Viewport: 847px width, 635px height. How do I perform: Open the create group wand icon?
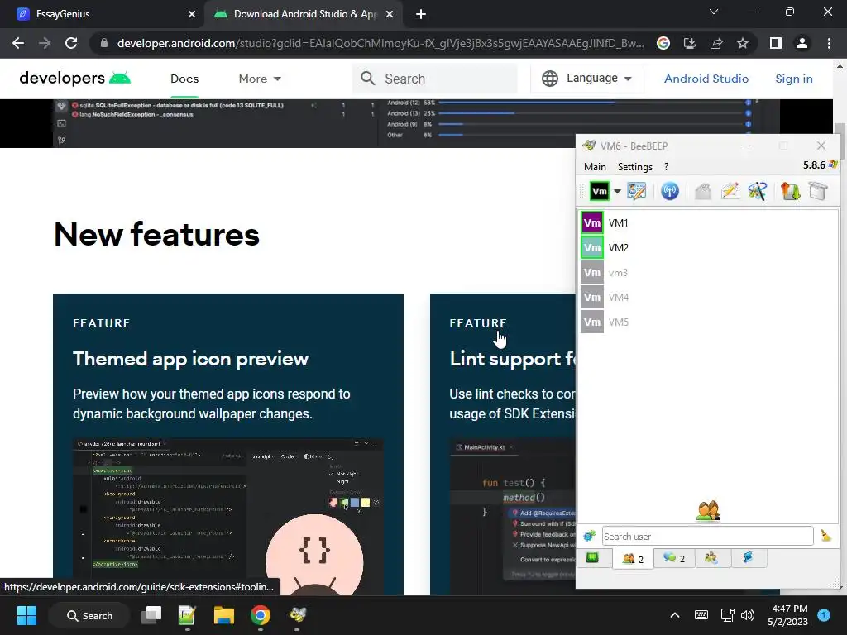tap(758, 191)
